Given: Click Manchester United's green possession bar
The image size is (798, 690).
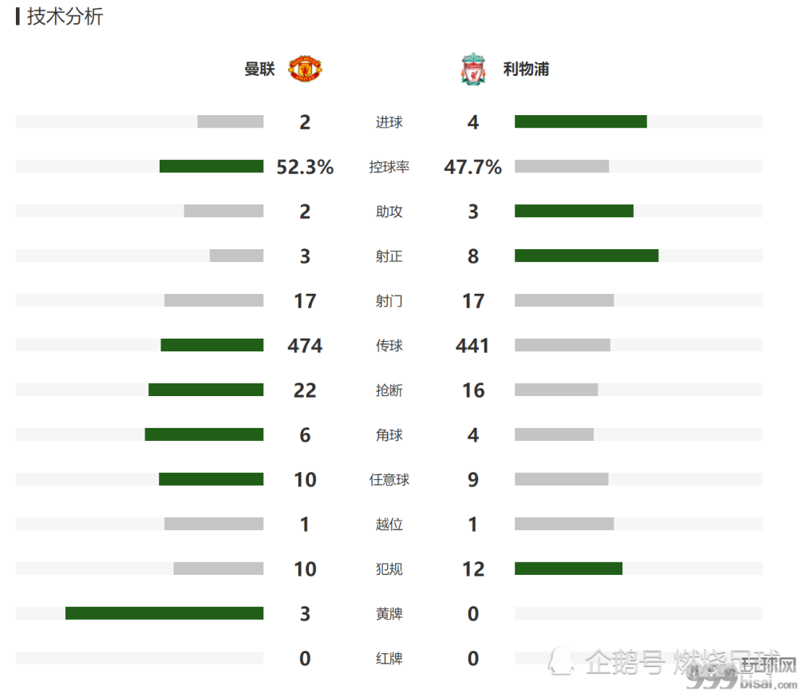Looking at the screenshot, I should click(211, 167).
